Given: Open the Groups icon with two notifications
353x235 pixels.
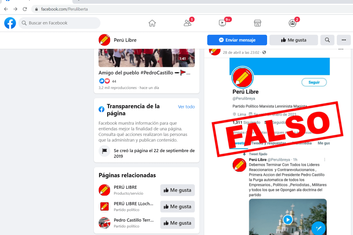Looking at the screenshot, I should (x=292, y=23).
